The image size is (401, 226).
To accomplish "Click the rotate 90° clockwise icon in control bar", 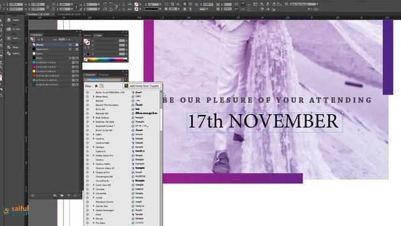I will (x=105, y=4).
